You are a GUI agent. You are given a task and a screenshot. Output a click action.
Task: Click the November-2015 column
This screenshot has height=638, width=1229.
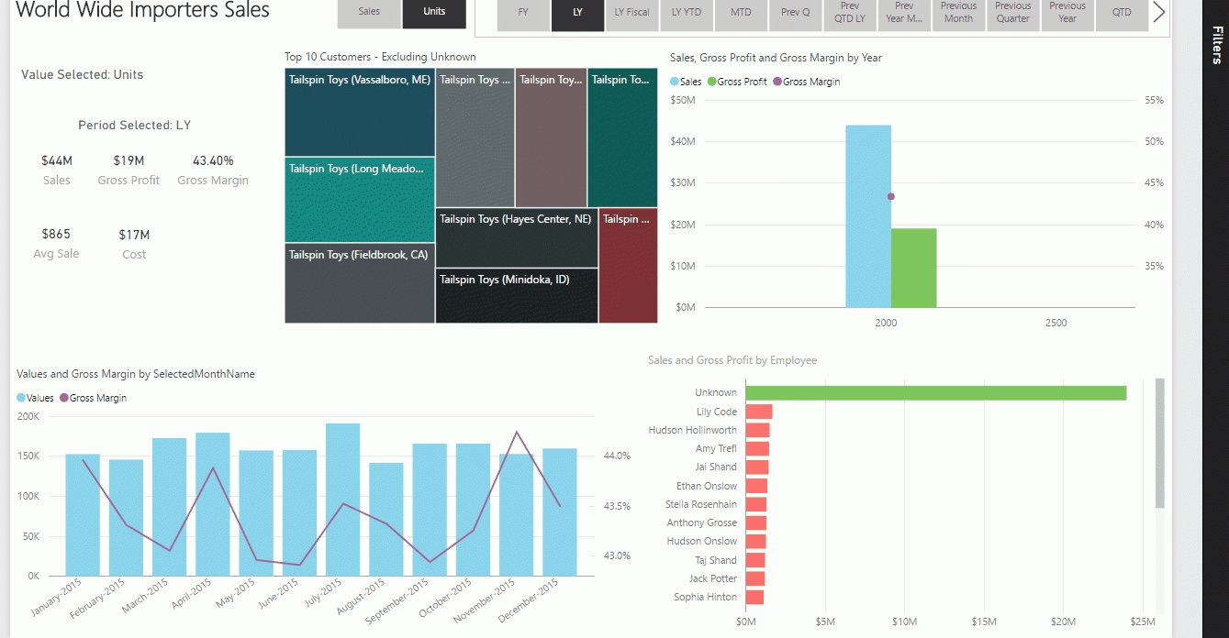pyautogui.click(x=517, y=515)
